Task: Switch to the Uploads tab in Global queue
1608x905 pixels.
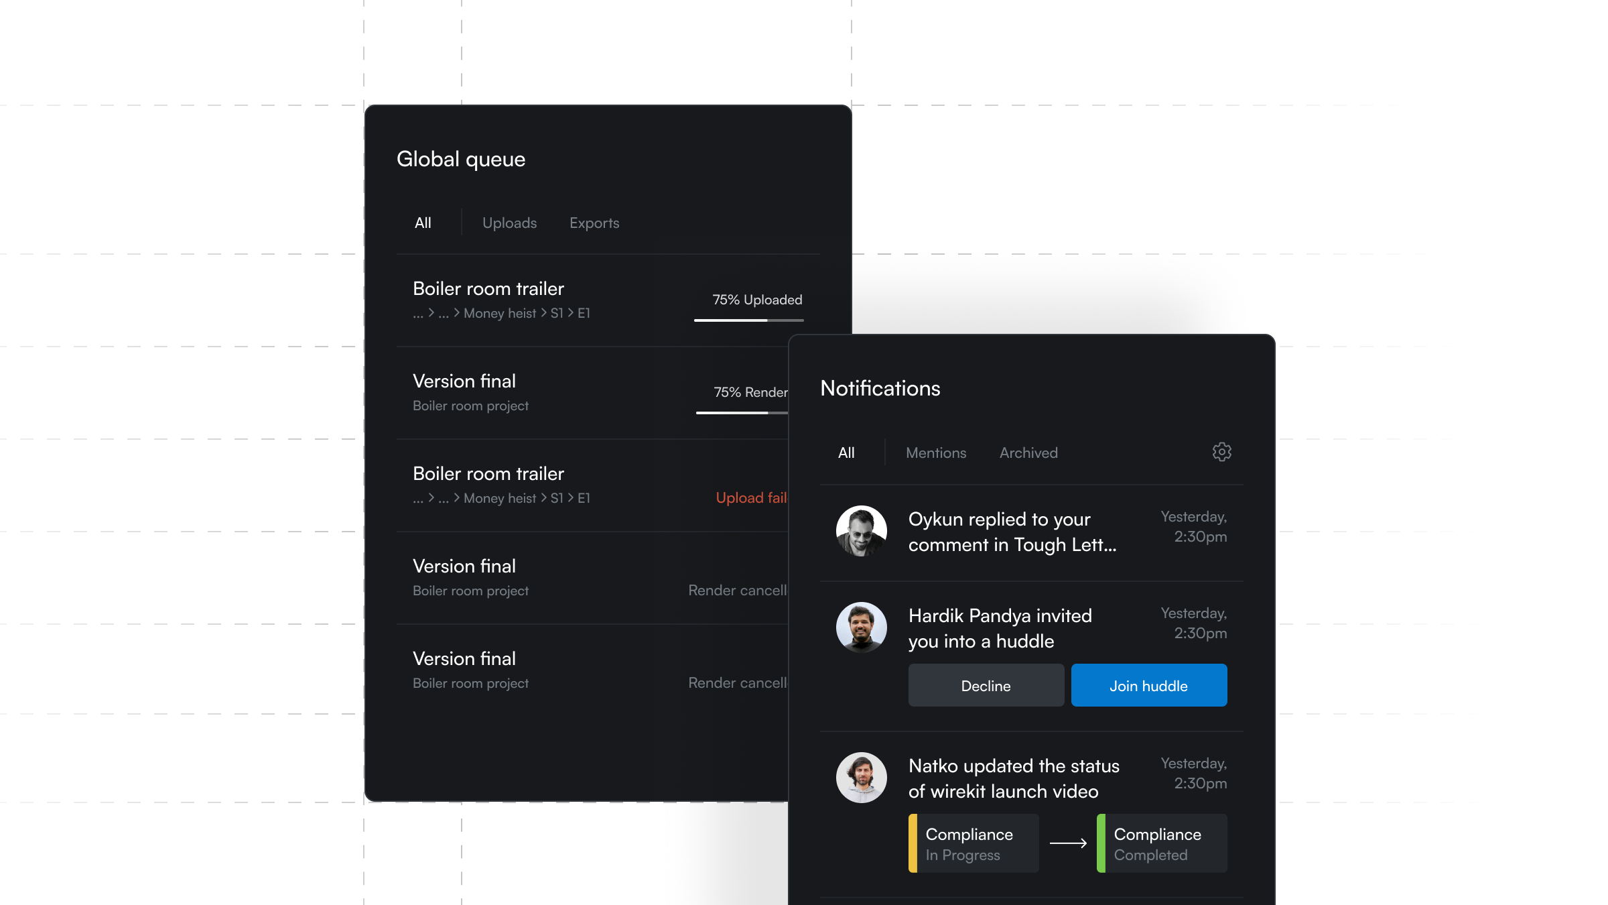Action: [x=509, y=223]
